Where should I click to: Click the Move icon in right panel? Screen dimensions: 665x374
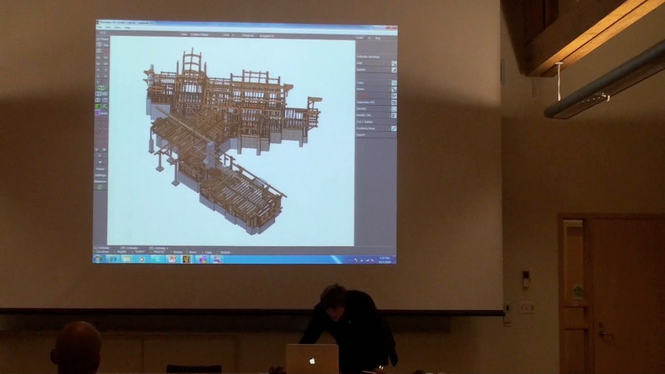click(394, 89)
